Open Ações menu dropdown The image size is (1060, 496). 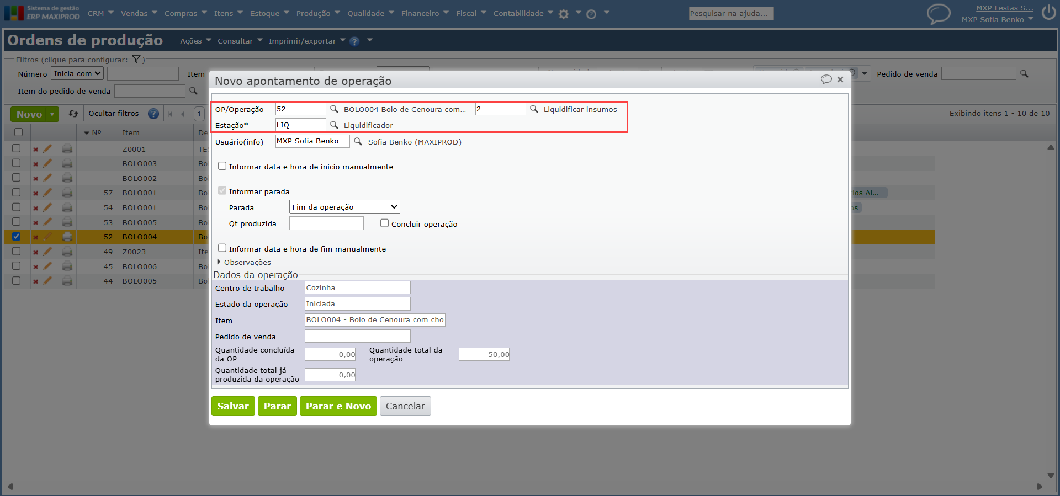tap(195, 41)
